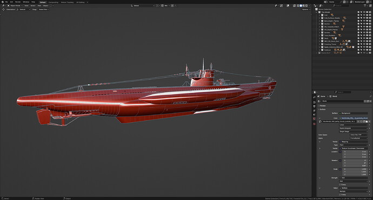
Task: Open the Surface Background shader selector
Action: 353,113
